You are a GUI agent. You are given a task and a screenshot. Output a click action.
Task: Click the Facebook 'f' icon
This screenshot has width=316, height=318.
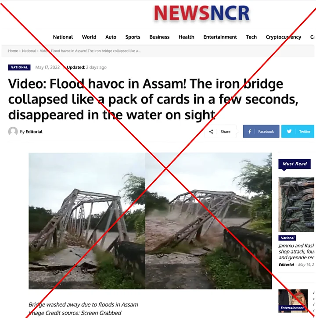(x=250, y=132)
